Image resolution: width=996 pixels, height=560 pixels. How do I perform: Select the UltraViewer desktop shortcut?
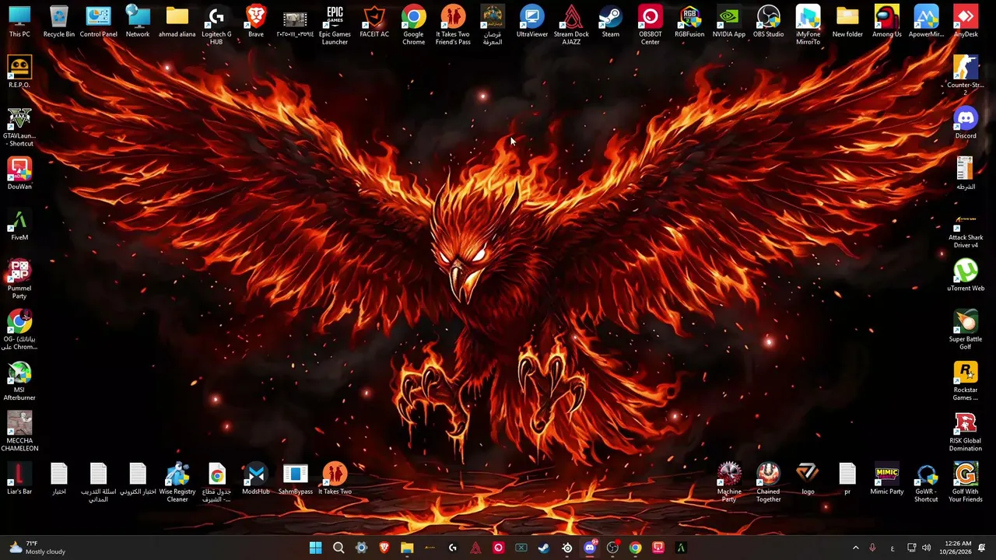pyautogui.click(x=532, y=22)
